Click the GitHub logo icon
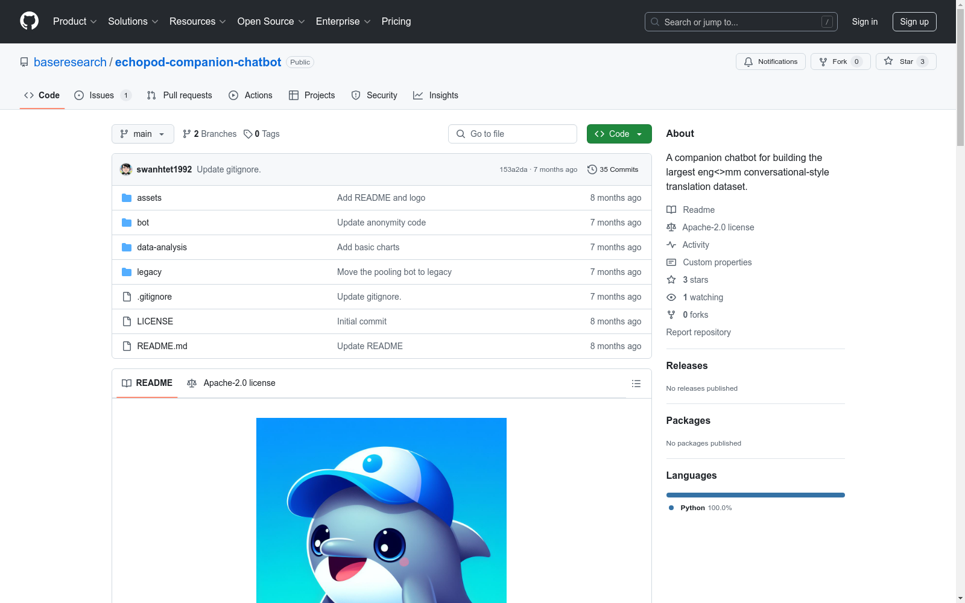This screenshot has height=603, width=965. click(x=29, y=21)
